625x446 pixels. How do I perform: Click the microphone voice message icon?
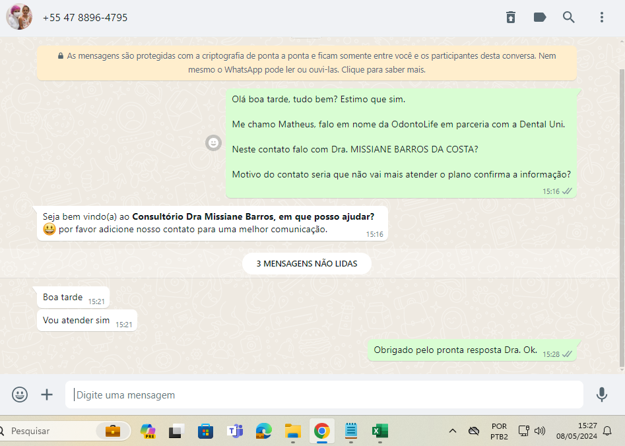pyautogui.click(x=602, y=395)
